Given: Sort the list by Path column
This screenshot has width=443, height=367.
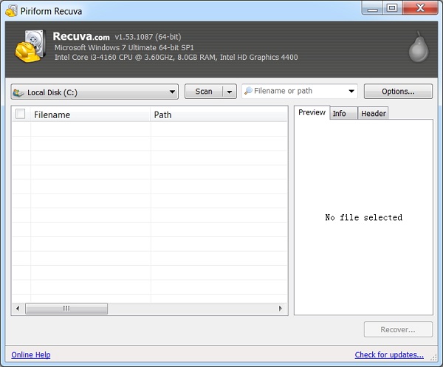Looking at the screenshot, I should [219, 114].
